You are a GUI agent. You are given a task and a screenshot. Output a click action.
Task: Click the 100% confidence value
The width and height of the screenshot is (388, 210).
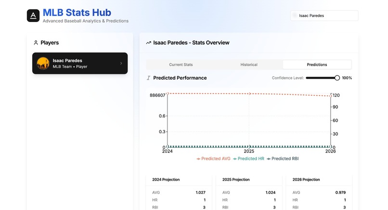click(347, 78)
